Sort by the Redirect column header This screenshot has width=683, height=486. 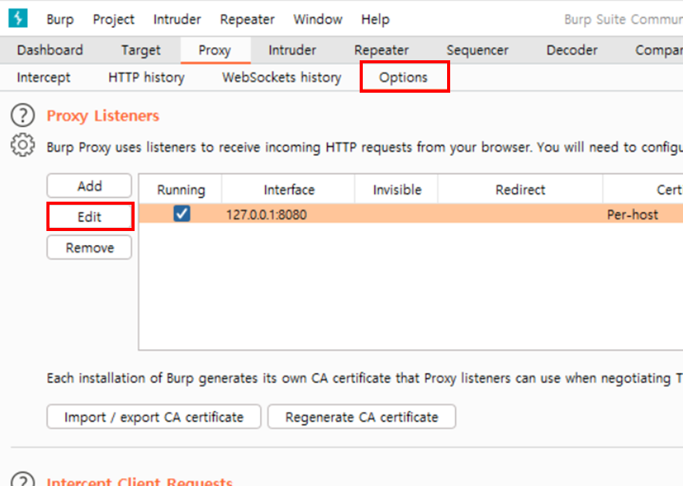(521, 190)
